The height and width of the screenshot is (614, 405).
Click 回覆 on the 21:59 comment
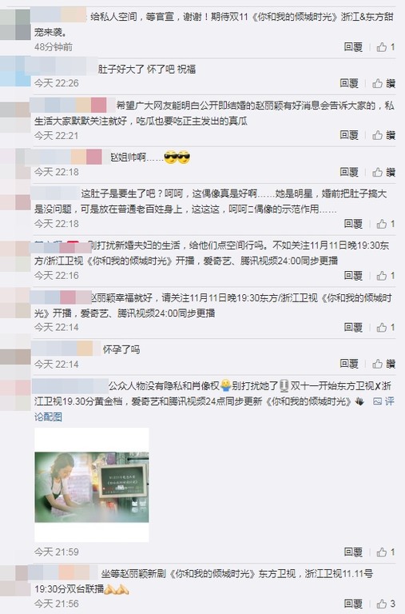pyautogui.click(x=353, y=552)
